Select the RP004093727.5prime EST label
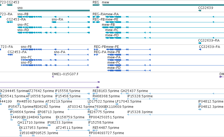Viewport: 224px width, 137px height. (x=106, y=133)
